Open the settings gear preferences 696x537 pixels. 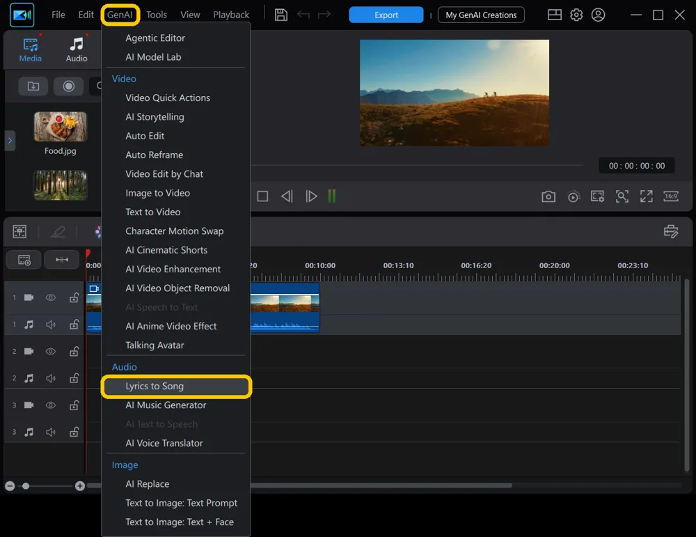[576, 15]
